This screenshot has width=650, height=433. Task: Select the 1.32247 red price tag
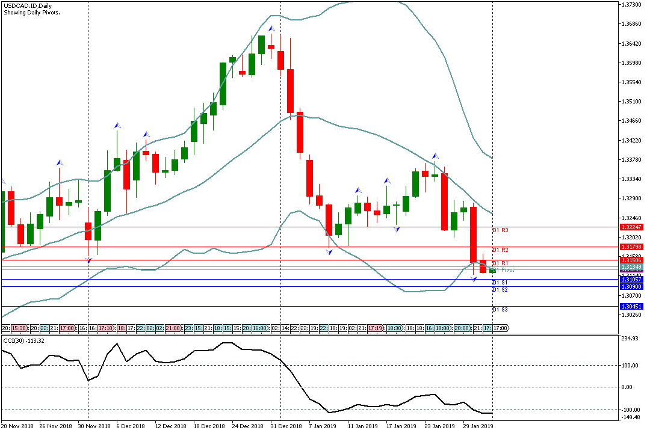[631, 227]
